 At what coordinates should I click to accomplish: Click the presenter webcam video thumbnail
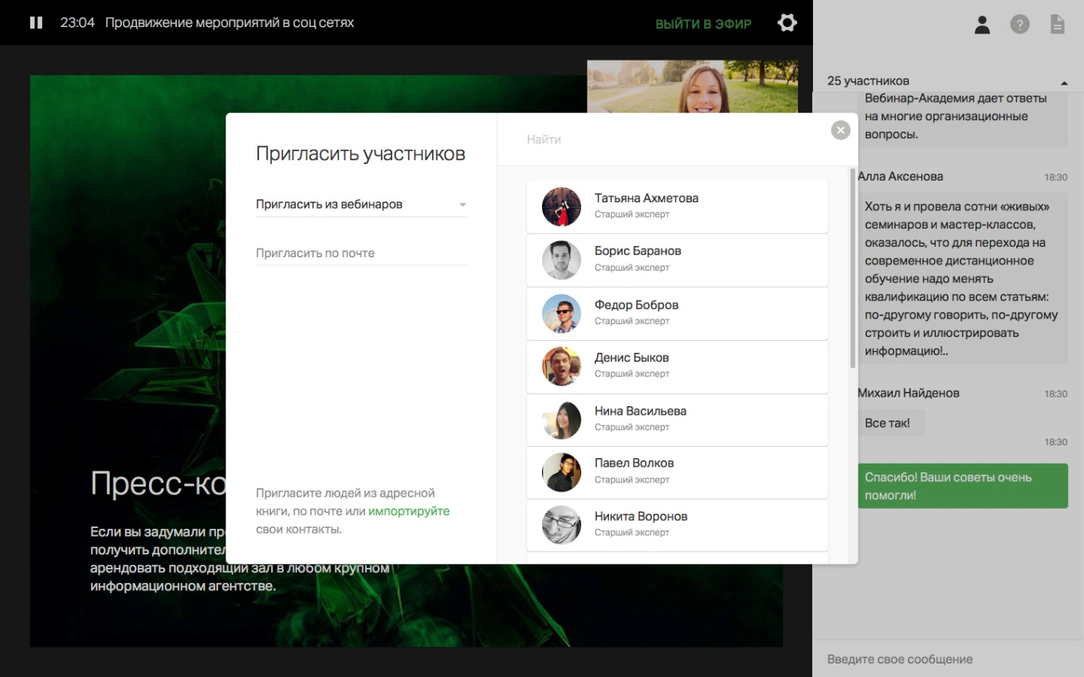click(x=692, y=87)
